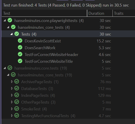
Task: Select the TestForCorrectWebsiteHeader test
Action: 68,54
